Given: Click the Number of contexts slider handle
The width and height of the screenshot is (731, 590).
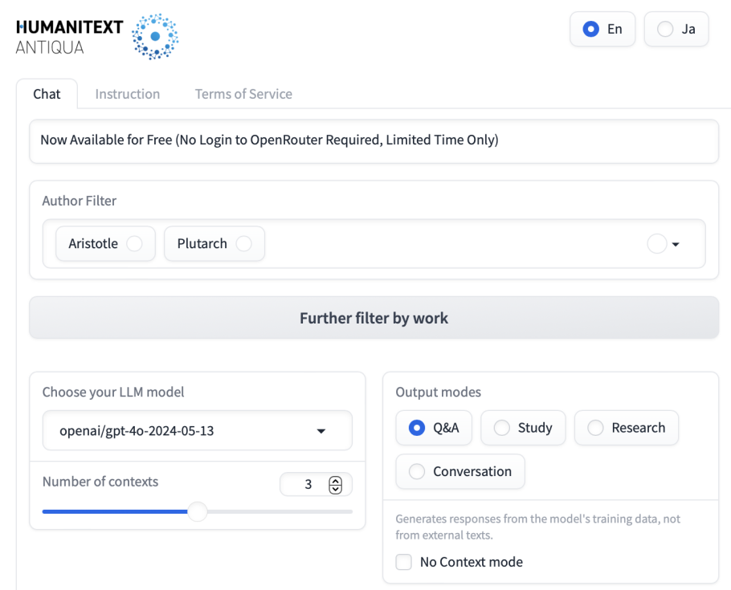Looking at the screenshot, I should 197,511.
